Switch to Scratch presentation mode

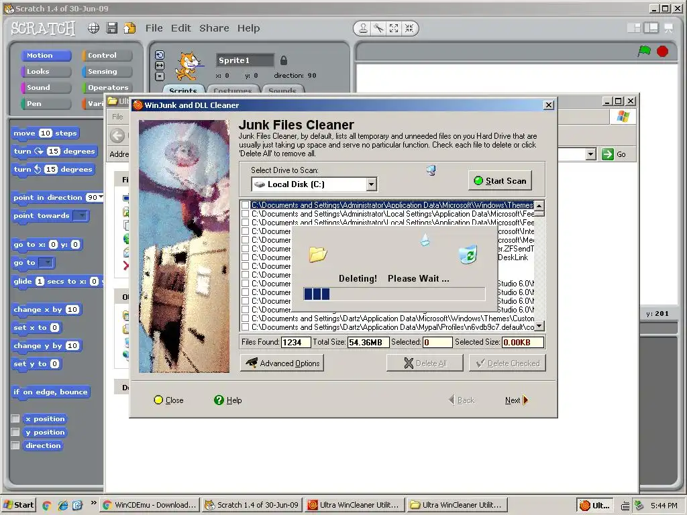pyautogui.click(x=669, y=28)
